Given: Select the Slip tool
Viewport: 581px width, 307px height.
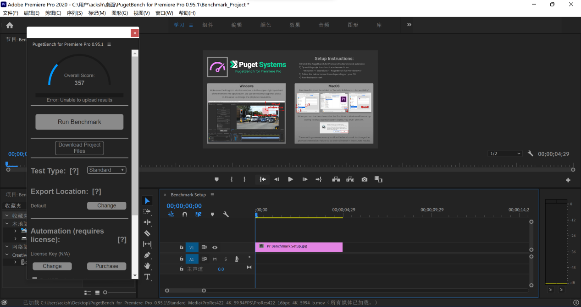Looking at the screenshot, I should pos(147,244).
